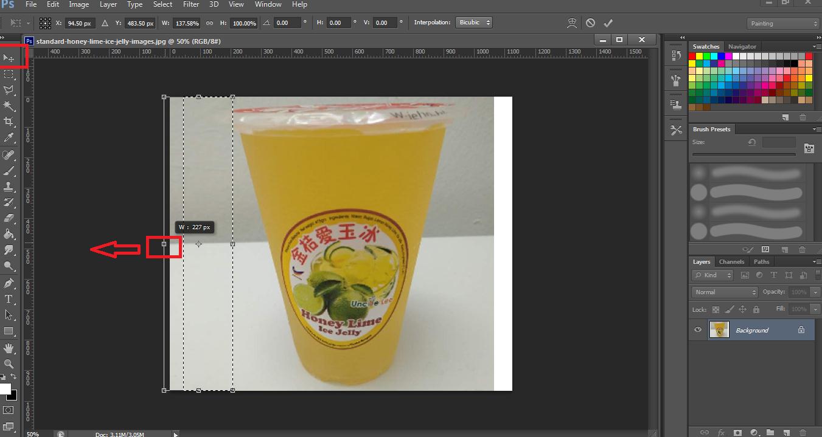
Task: Select the Hand tool
Action: [x=9, y=348]
